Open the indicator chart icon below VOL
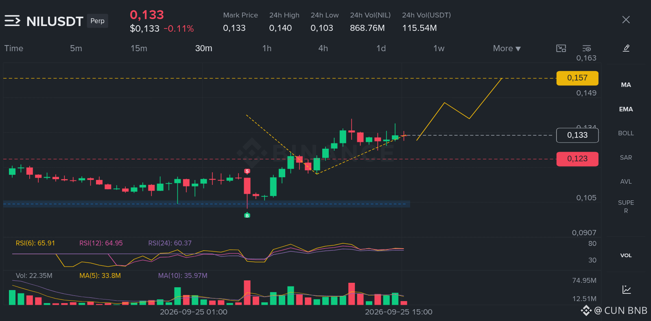 click(627, 289)
